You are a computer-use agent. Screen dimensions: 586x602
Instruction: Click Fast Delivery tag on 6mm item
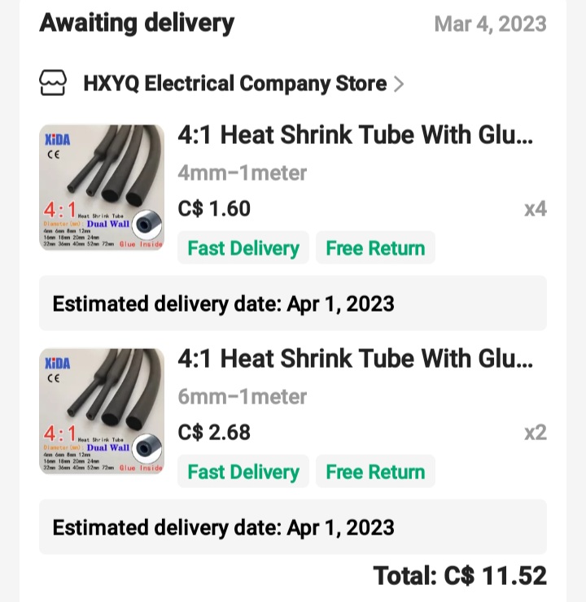[243, 472]
